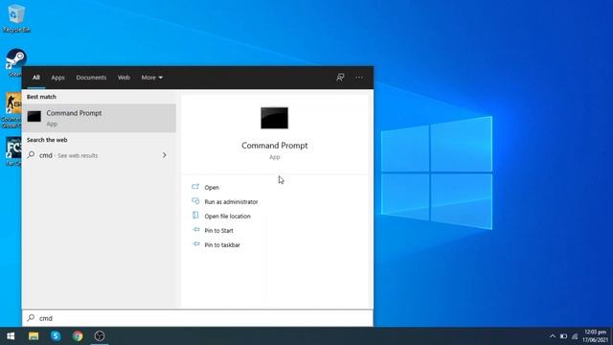
Task: Click the large Command Prompt preview icon
Action: pos(275,118)
